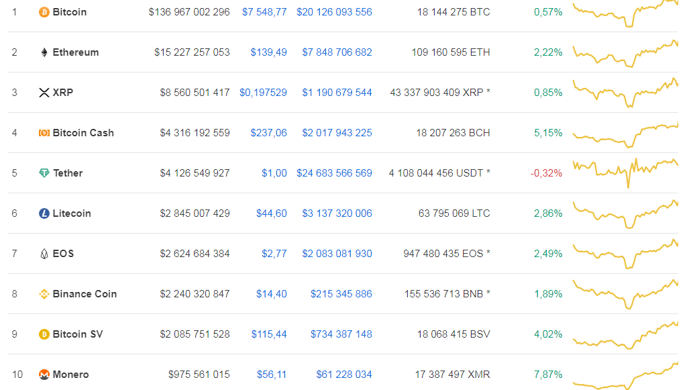Image resolution: width=691 pixels, height=390 pixels.
Task: Click Bitcoin Cash price $237,06
Action: point(269,133)
